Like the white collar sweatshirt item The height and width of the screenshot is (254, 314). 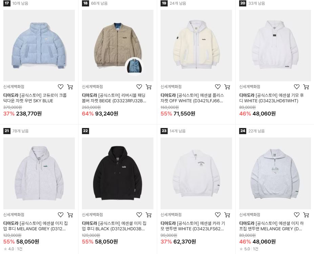tap(218, 215)
